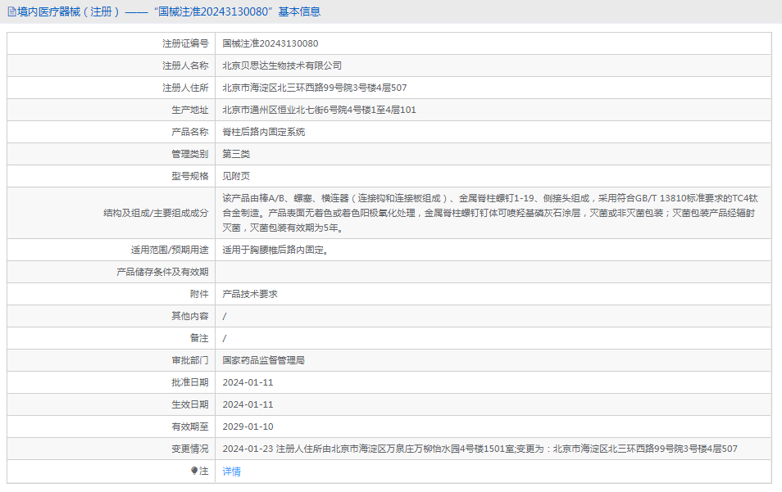Screen dimensions: 782x492
Task: Select the company name 北京贝思达生物技术有限公司
Action: pos(282,65)
